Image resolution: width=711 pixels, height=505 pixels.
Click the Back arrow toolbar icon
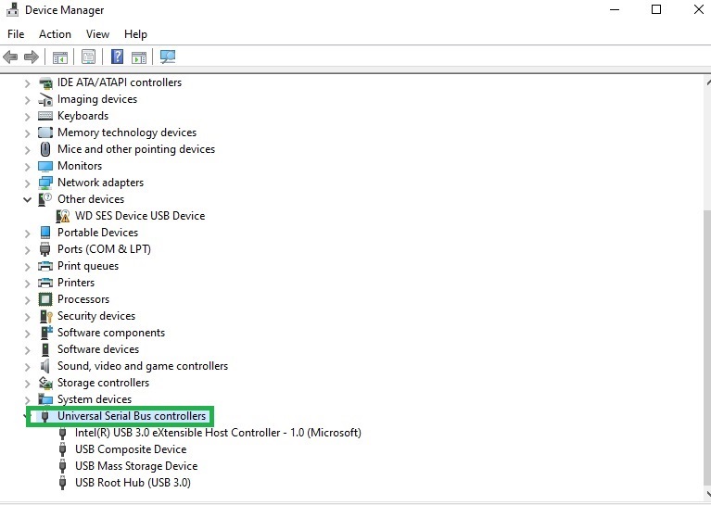(10, 57)
